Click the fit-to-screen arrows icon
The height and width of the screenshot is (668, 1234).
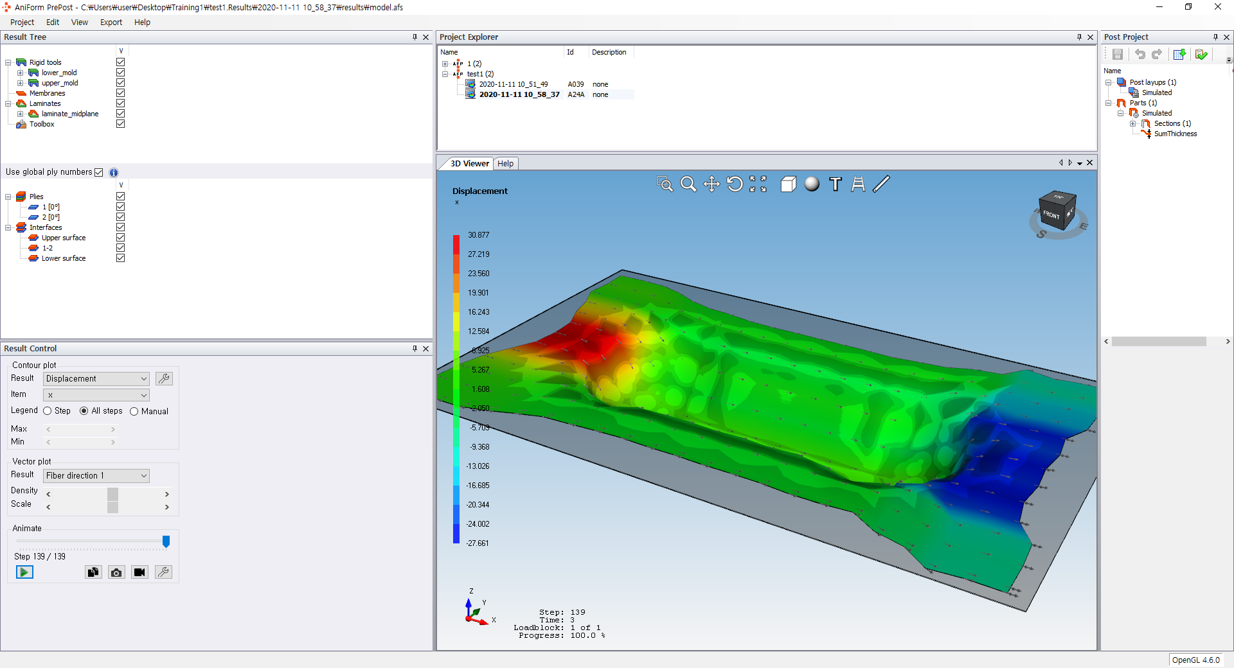pyautogui.click(x=758, y=184)
